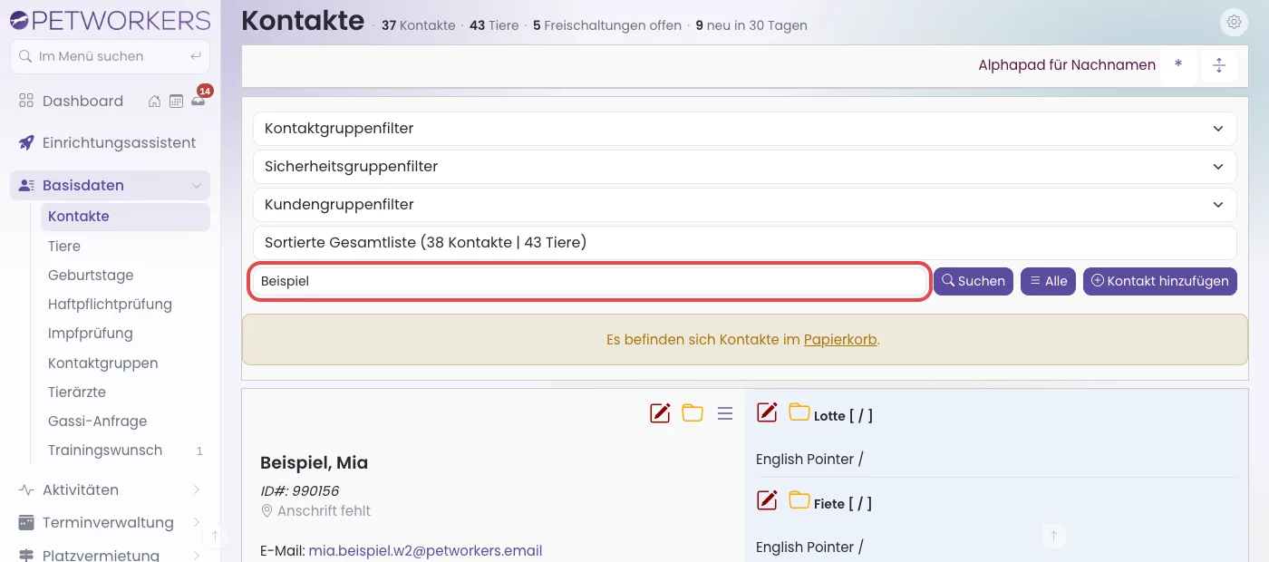Click the Kontakte page heading
This screenshot has height=562, width=1269.
[303, 20]
